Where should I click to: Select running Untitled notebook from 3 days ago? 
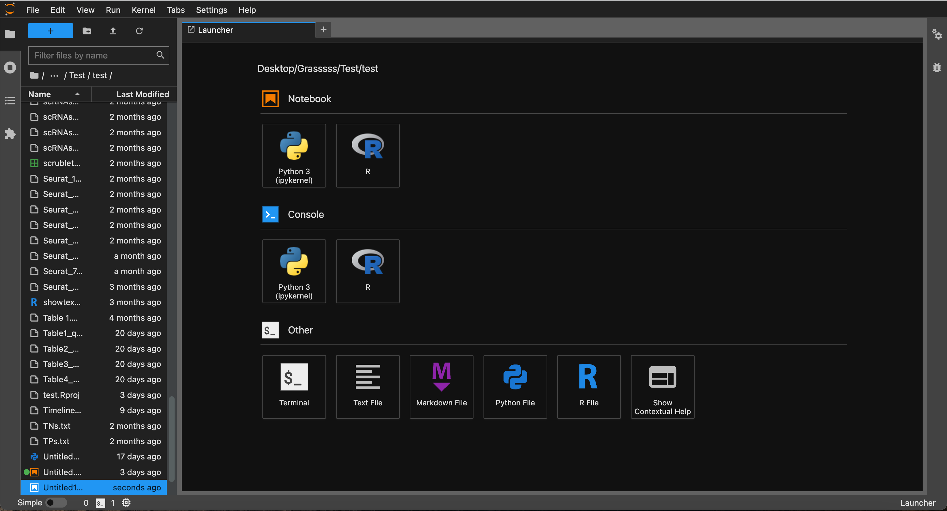click(x=94, y=472)
